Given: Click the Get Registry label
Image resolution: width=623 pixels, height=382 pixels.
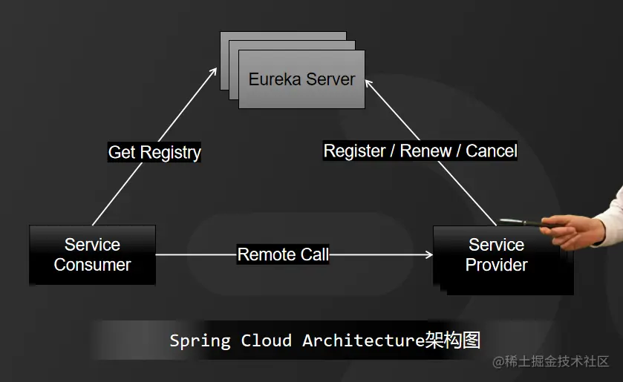Looking at the screenshot, I should pos(154,152).
